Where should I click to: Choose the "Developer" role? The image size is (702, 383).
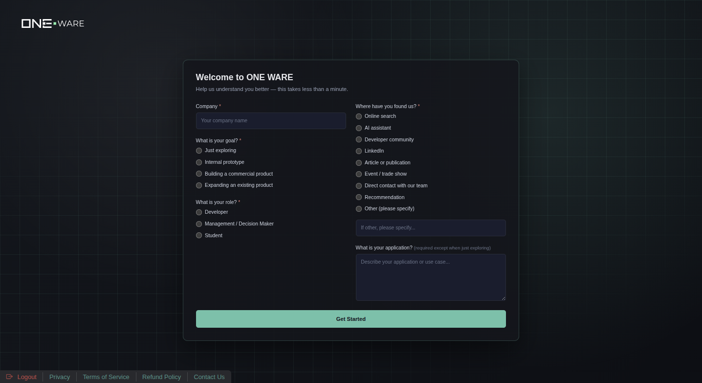[x=199, y=212]
